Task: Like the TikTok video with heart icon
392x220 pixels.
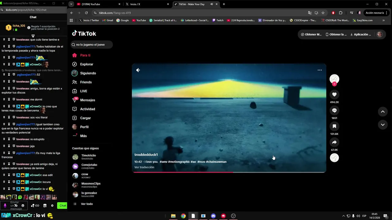Action: (x=334, y=95)
